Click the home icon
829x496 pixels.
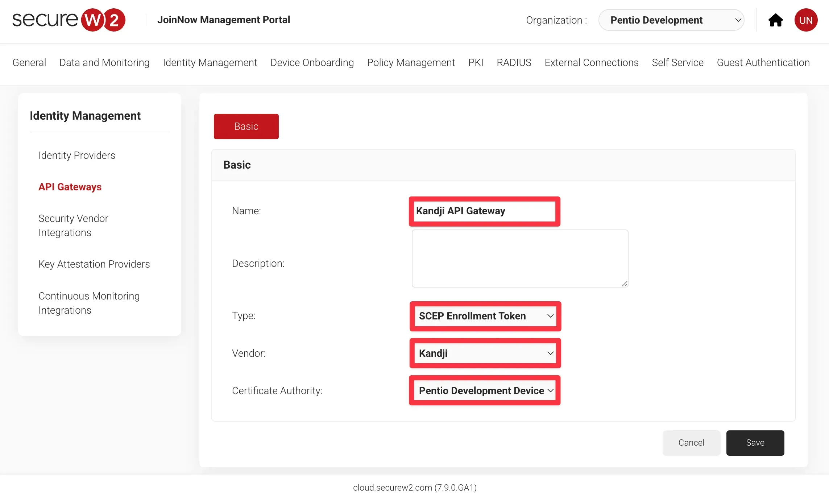pos(775,20)
